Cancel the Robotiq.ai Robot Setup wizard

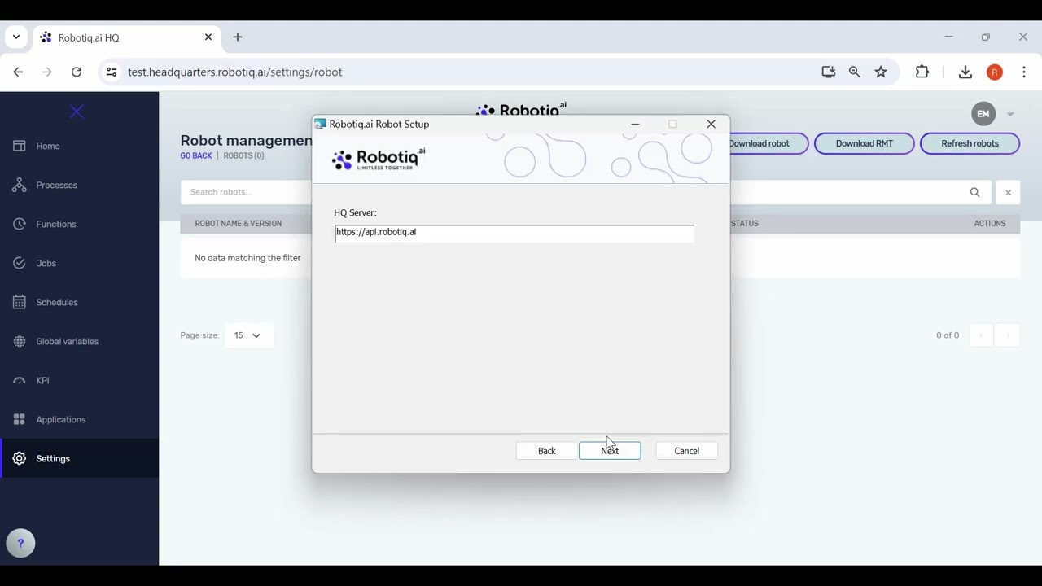[x=686, y=451]
